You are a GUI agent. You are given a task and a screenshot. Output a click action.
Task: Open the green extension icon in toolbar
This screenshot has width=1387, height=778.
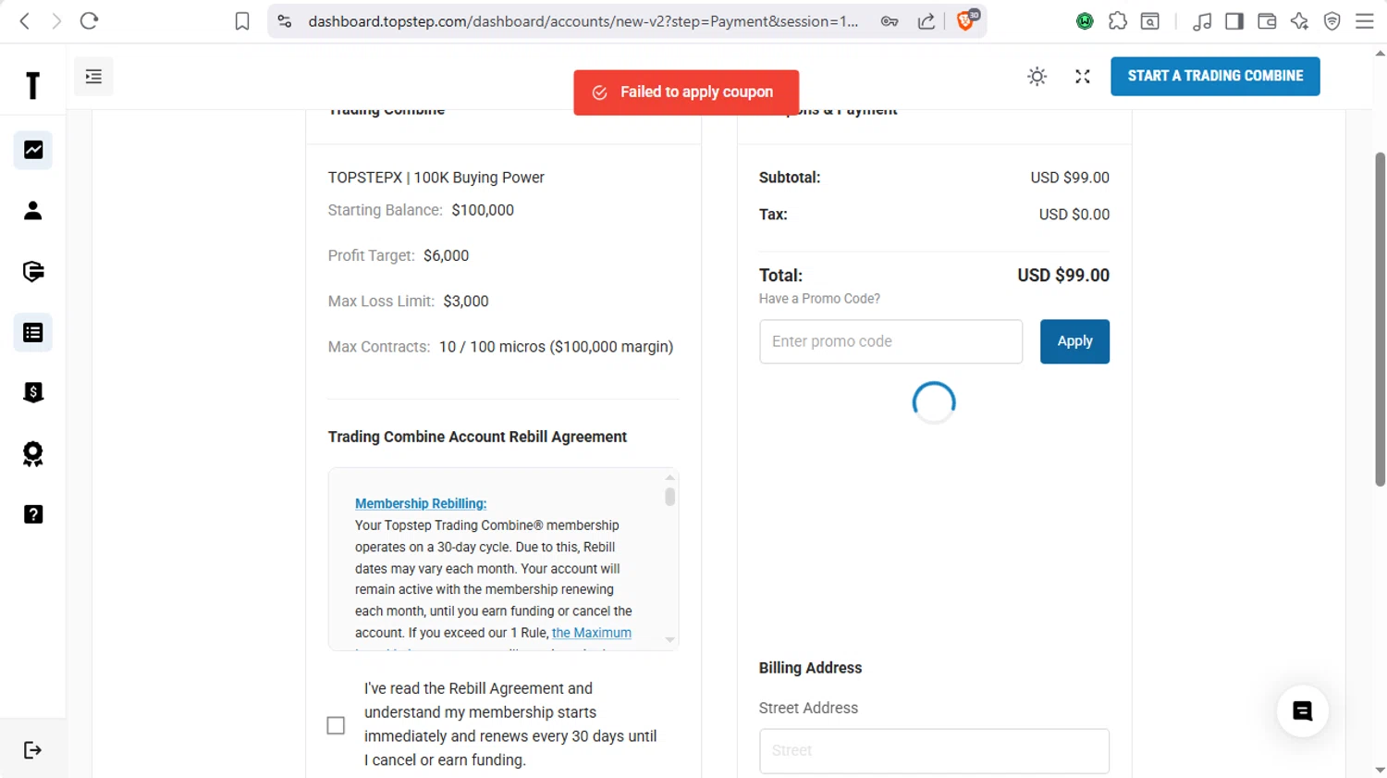click(1085, 20)
